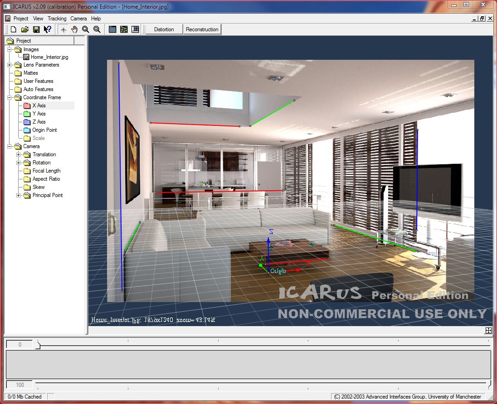Expand the Lens Parameters node

[x=10, y=65]
